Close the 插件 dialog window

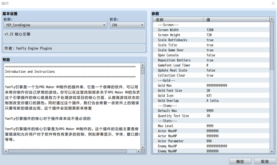pyautogui.click(x=273, y=3)
